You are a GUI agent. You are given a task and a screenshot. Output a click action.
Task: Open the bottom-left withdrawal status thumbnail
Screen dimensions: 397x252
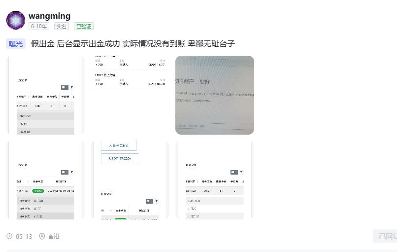click(x=45, y=180)
